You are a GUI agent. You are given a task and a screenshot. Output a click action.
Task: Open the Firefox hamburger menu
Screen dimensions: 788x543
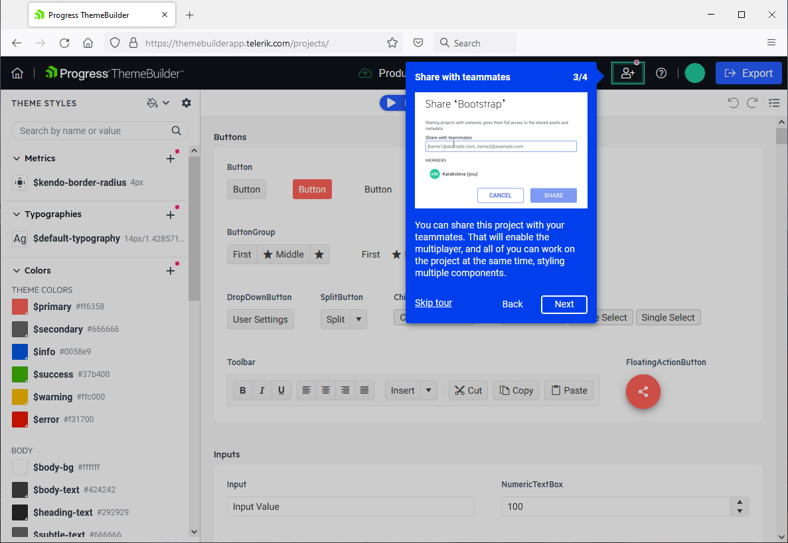pyautogui.click(x=771, y=42)
